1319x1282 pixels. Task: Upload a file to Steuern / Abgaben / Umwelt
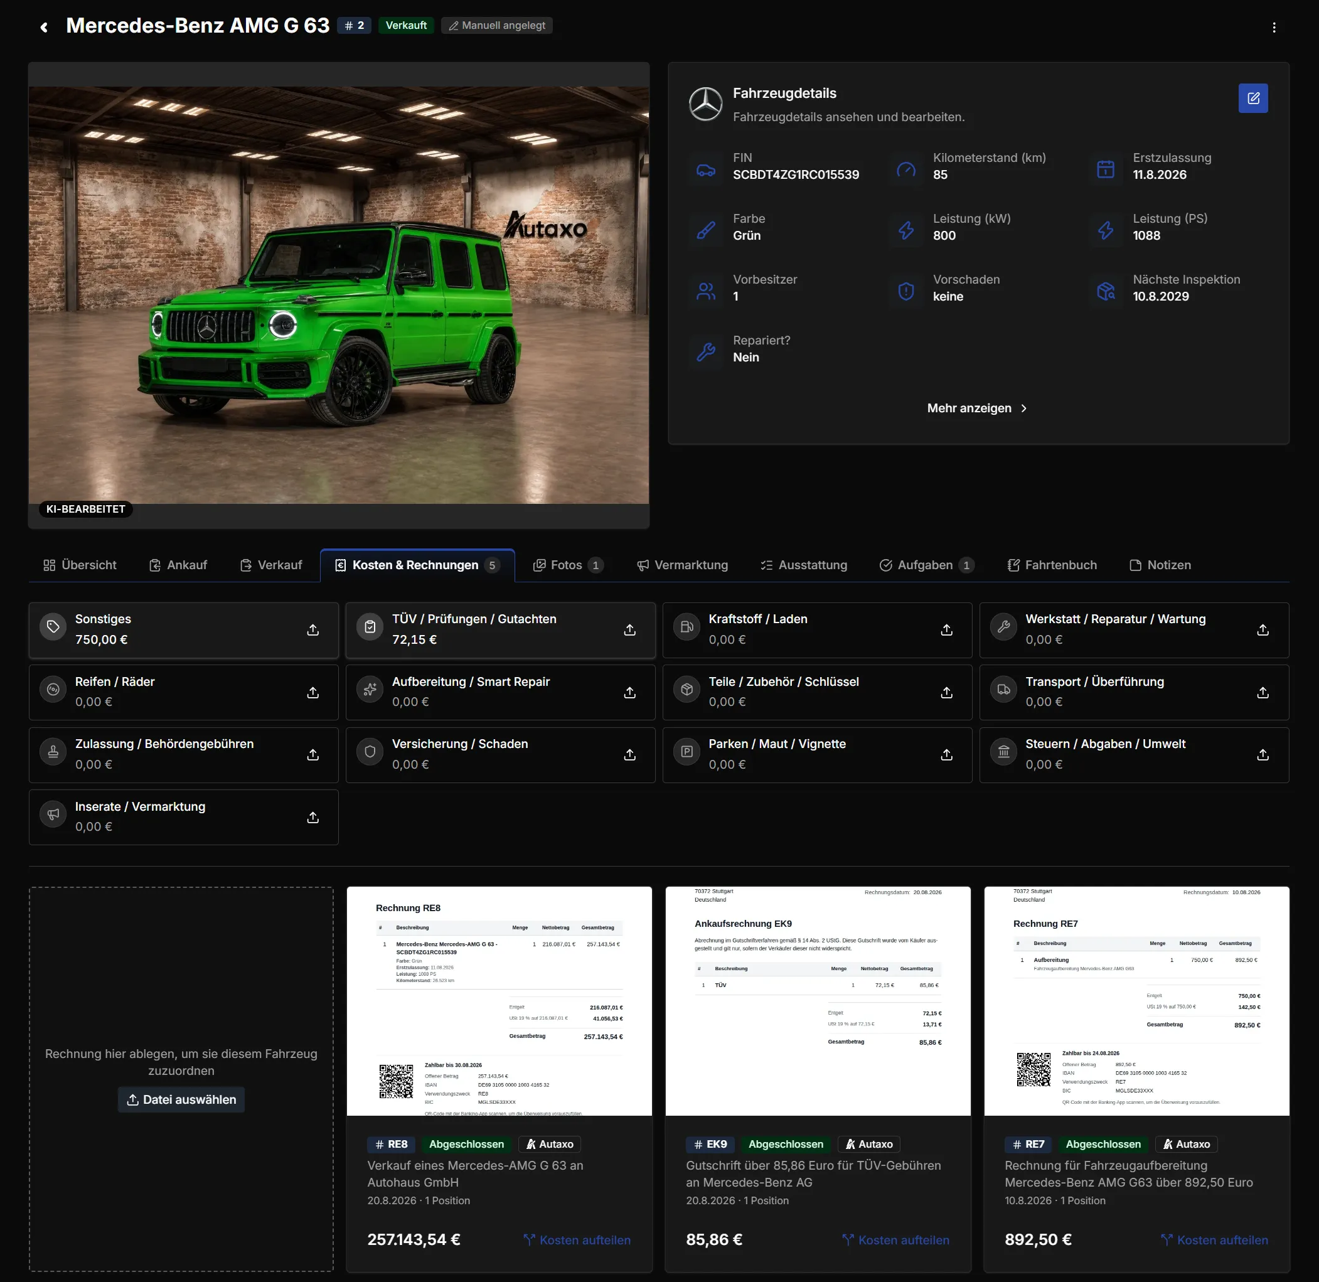1263,755
